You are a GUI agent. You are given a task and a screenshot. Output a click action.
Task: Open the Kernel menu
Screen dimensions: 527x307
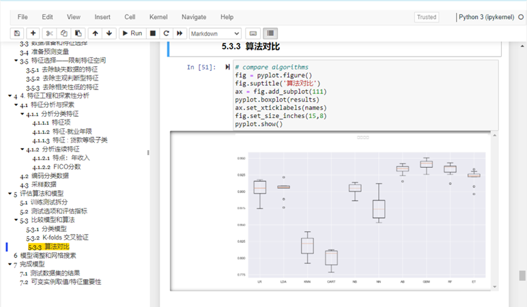coord(160,16)
